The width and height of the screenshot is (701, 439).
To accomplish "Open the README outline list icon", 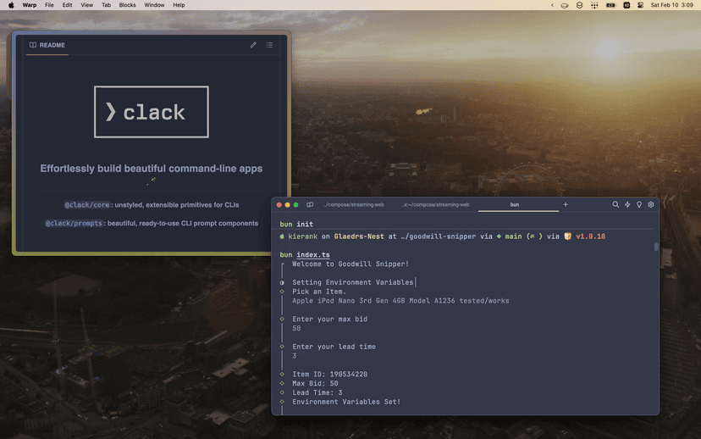I will 269,45.
